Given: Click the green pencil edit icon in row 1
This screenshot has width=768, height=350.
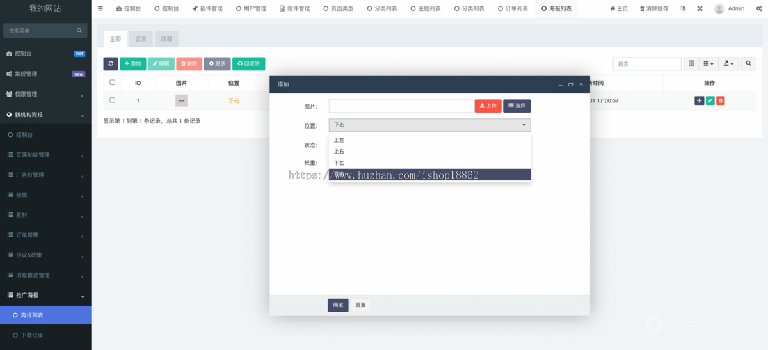Looking at the screenshot, I should [710, 100].
